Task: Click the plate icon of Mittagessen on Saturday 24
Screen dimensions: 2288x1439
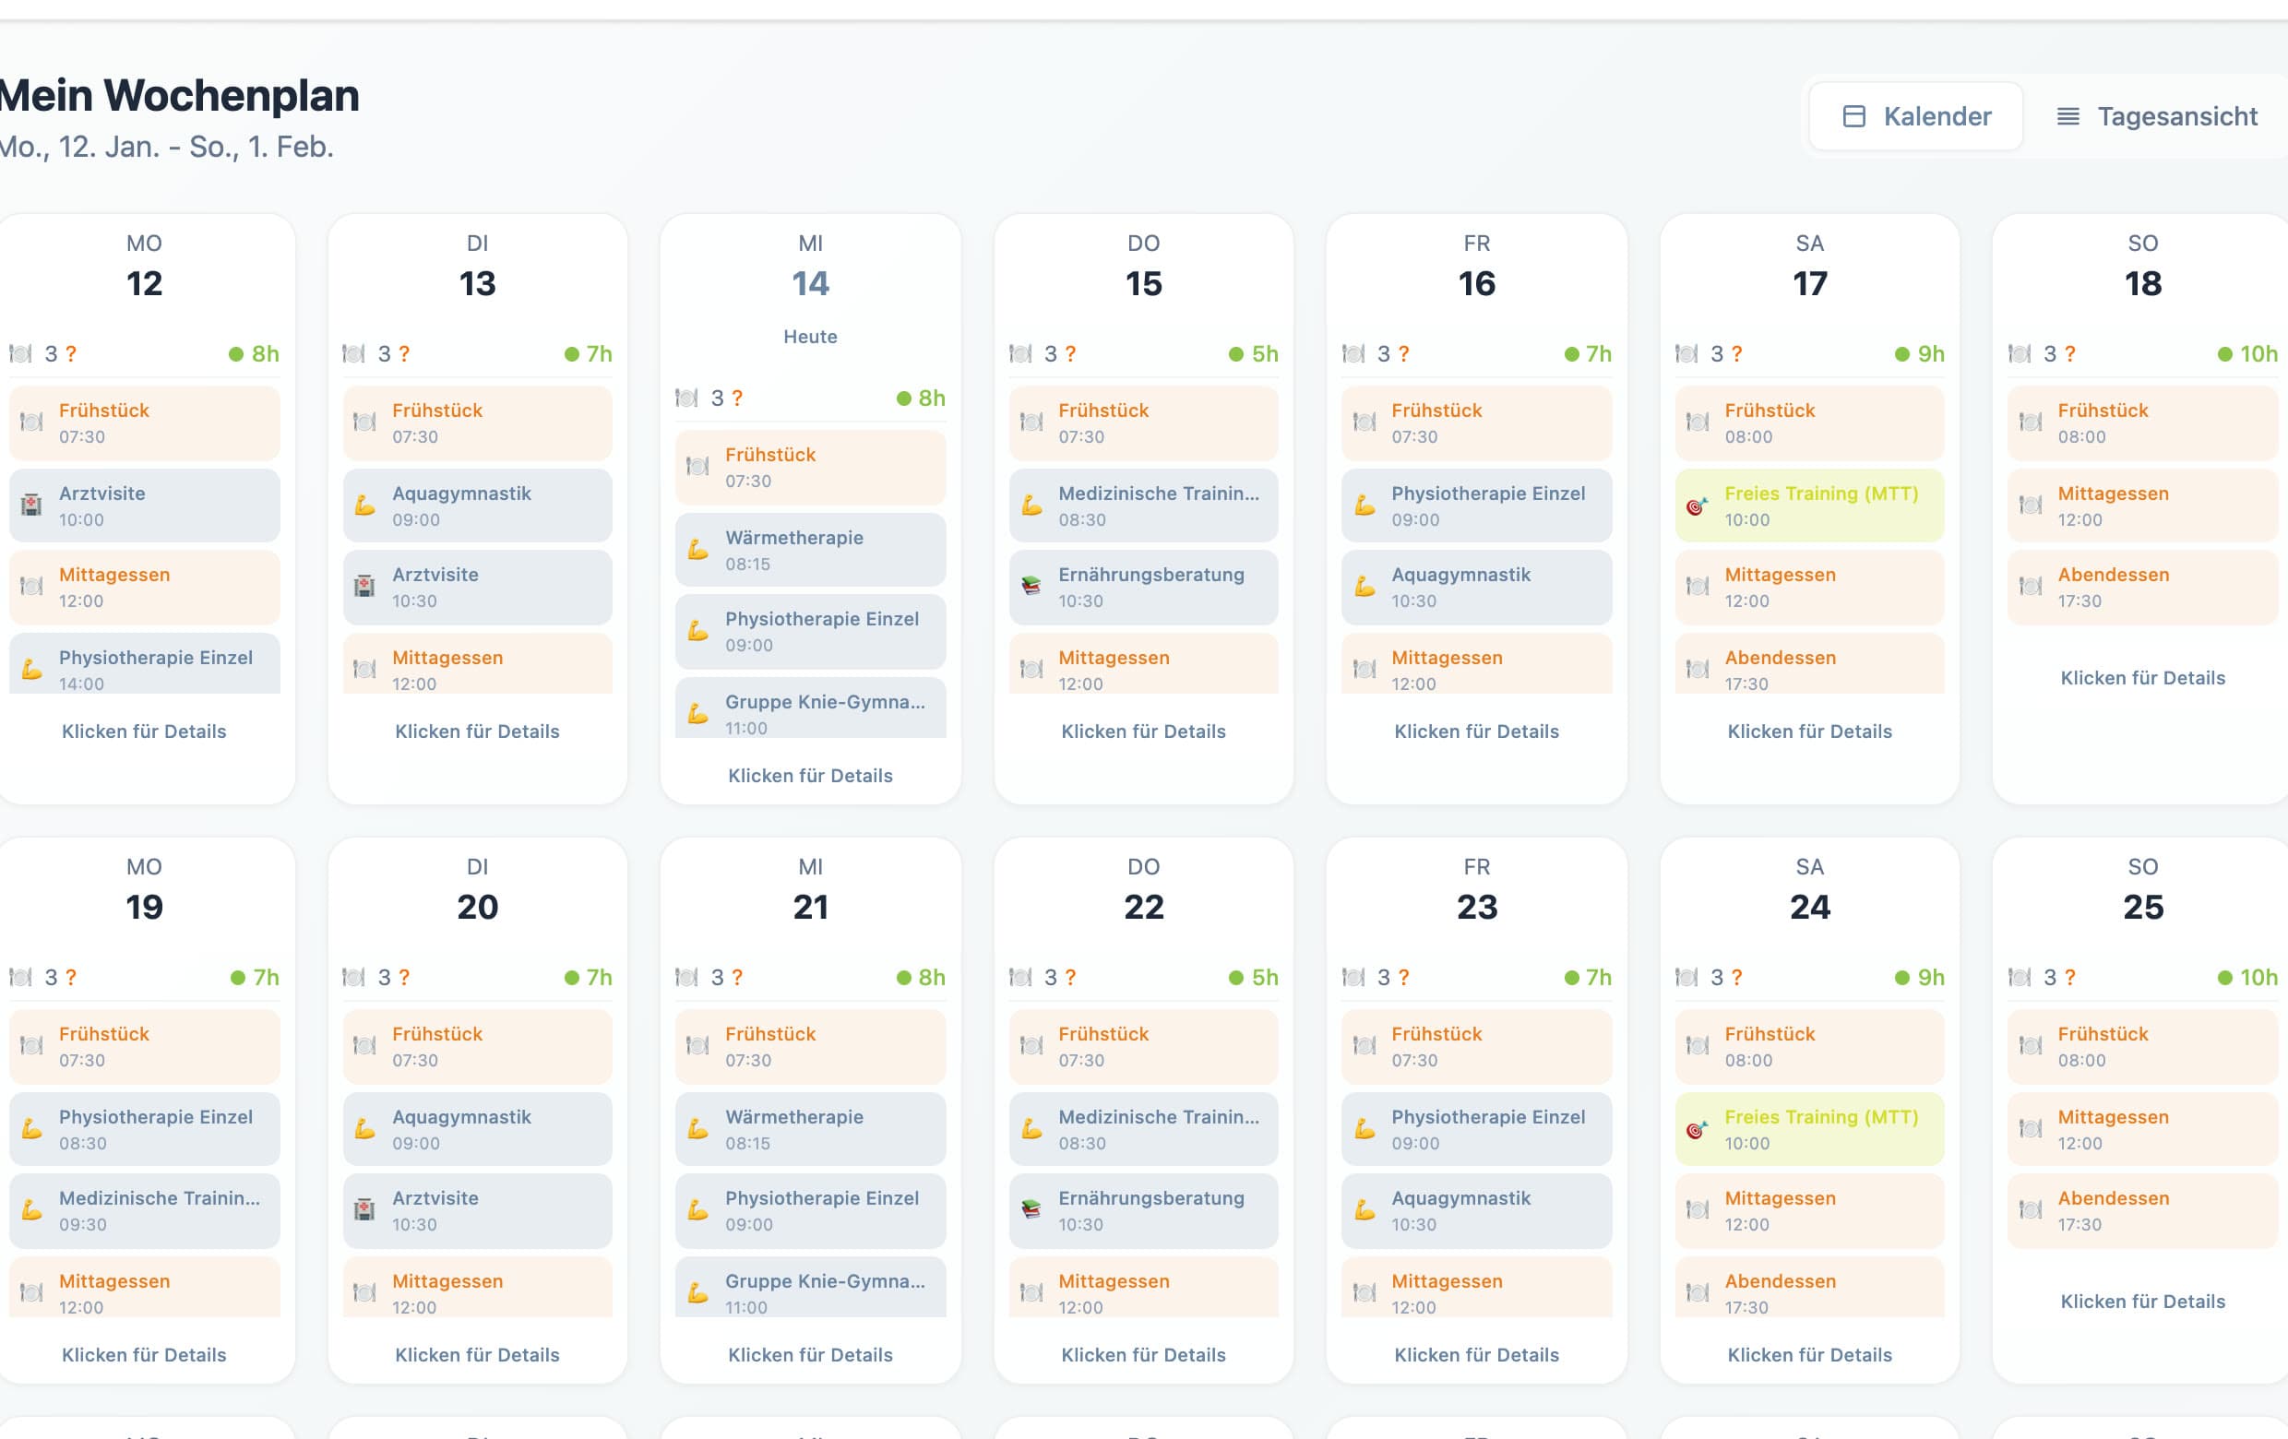Action: click(1697, 1209)
